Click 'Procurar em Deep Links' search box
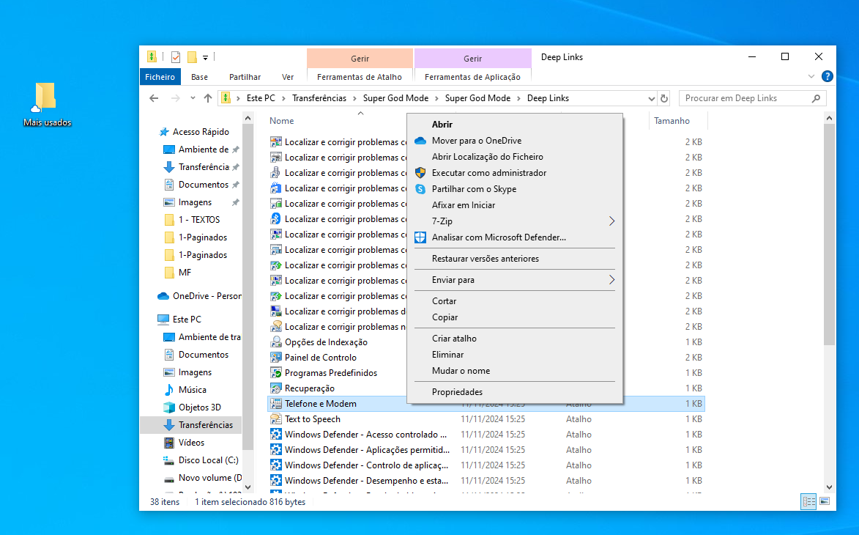This screenshot has width=859, height=535. (752, 99)
